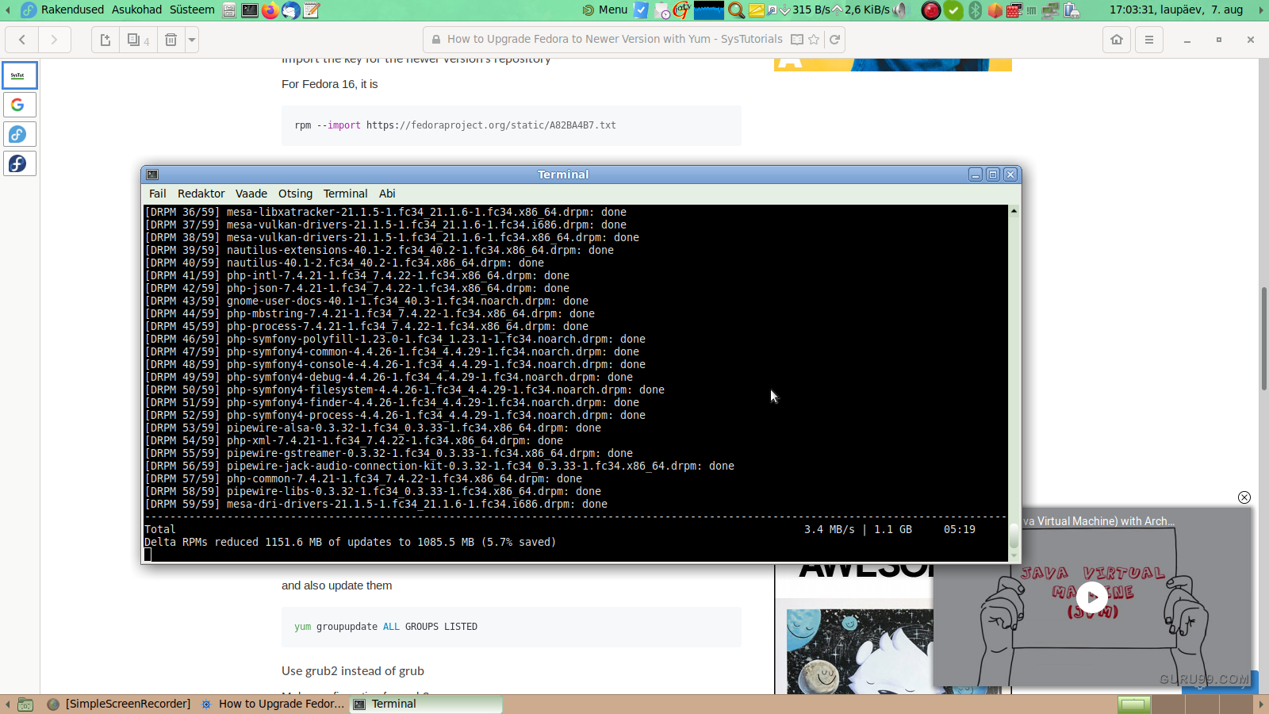Click the clock showing 17:03:31
The height and width of the screenshot is (714, 1269).
[x=1176, y=10]
